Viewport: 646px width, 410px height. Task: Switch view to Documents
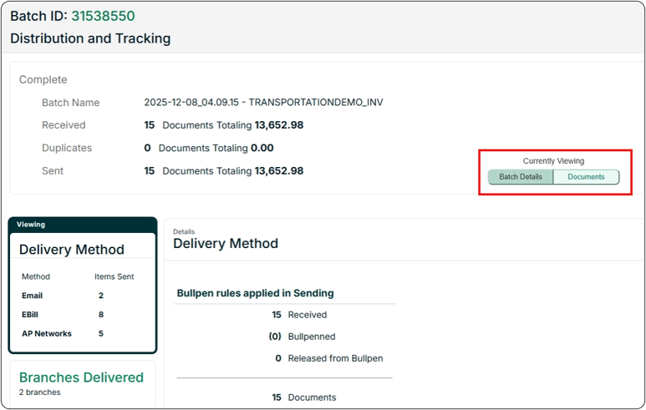point(586,177)
